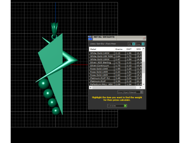Click the Grams column header

pos(120,49)
